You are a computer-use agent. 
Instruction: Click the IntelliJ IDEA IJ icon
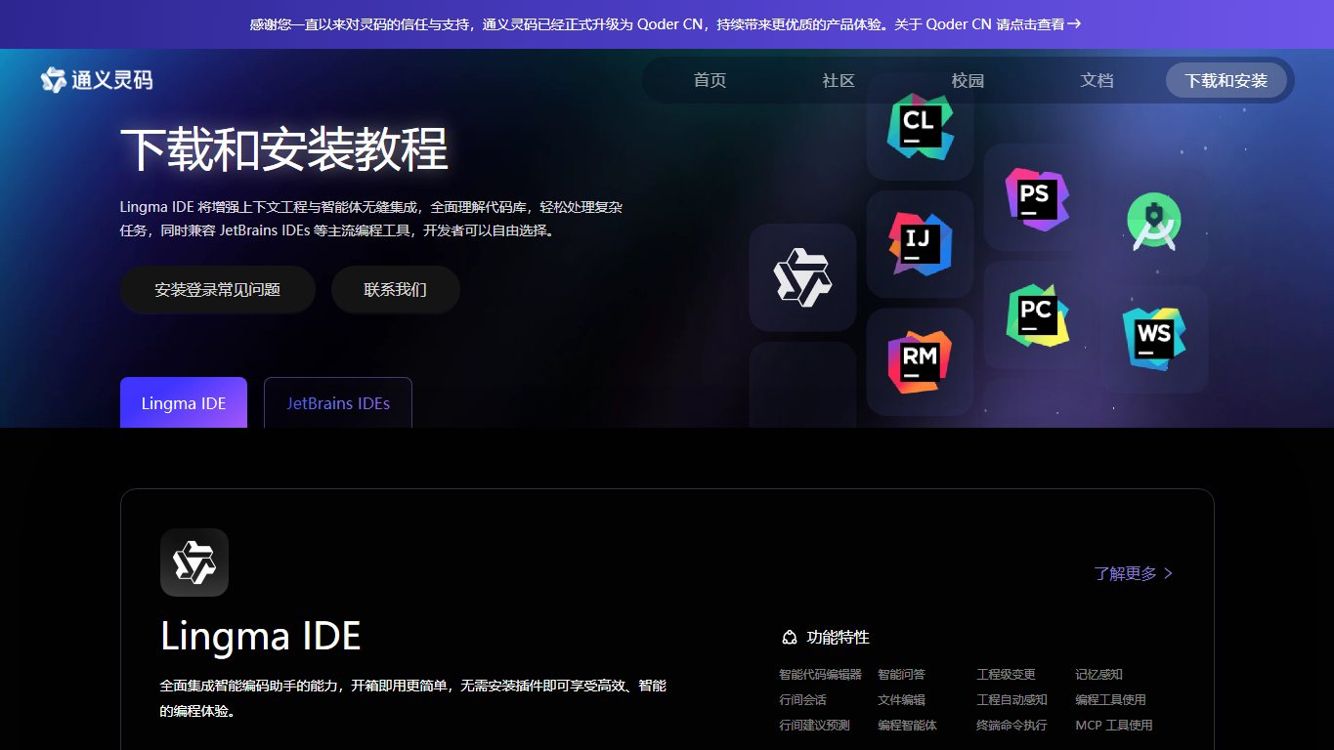click(920, 244)
